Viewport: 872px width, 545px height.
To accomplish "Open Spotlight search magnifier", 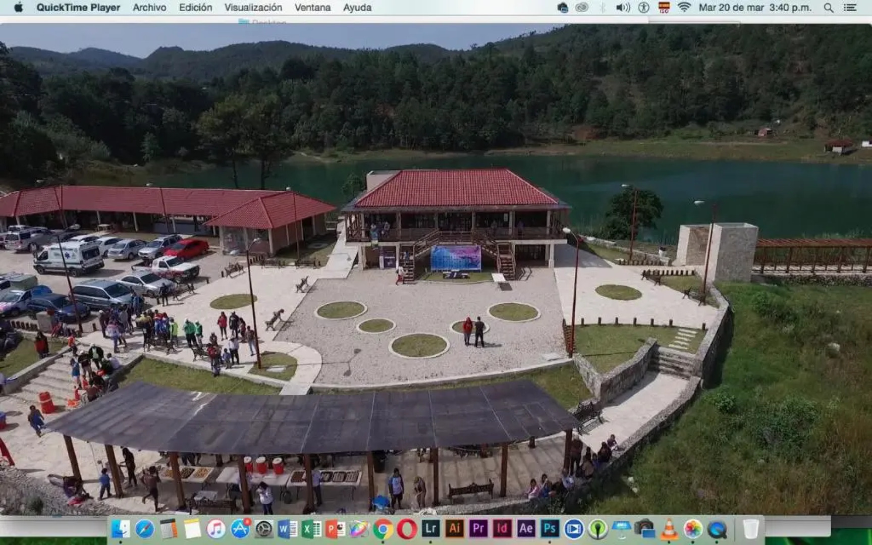I will tap(828, 8).
